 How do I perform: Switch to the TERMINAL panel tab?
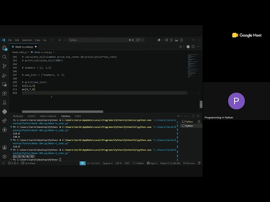(x=65, y=116)
